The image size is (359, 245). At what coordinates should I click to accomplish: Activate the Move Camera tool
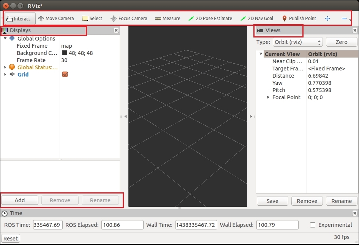click(x=56, y=19)
